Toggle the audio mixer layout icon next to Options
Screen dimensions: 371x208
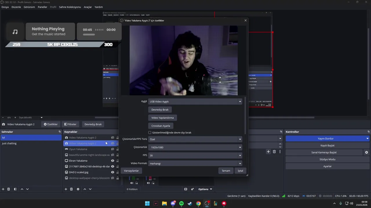point(185,189)
